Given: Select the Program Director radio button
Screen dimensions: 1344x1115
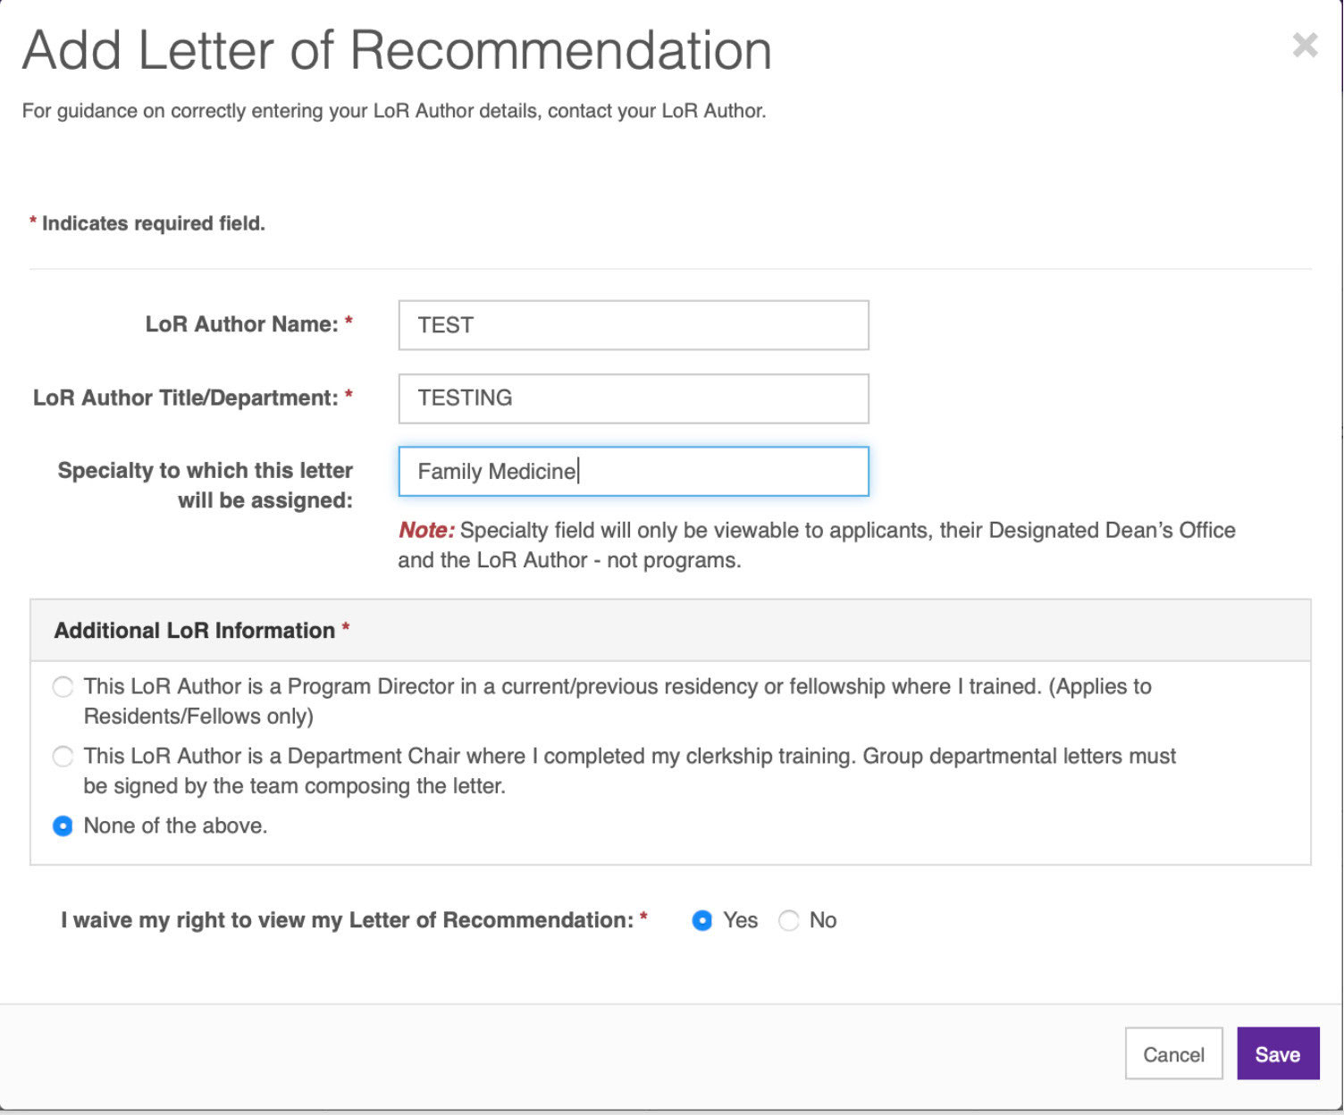Looking at the screenshot, I should click(x=63, y=687).
